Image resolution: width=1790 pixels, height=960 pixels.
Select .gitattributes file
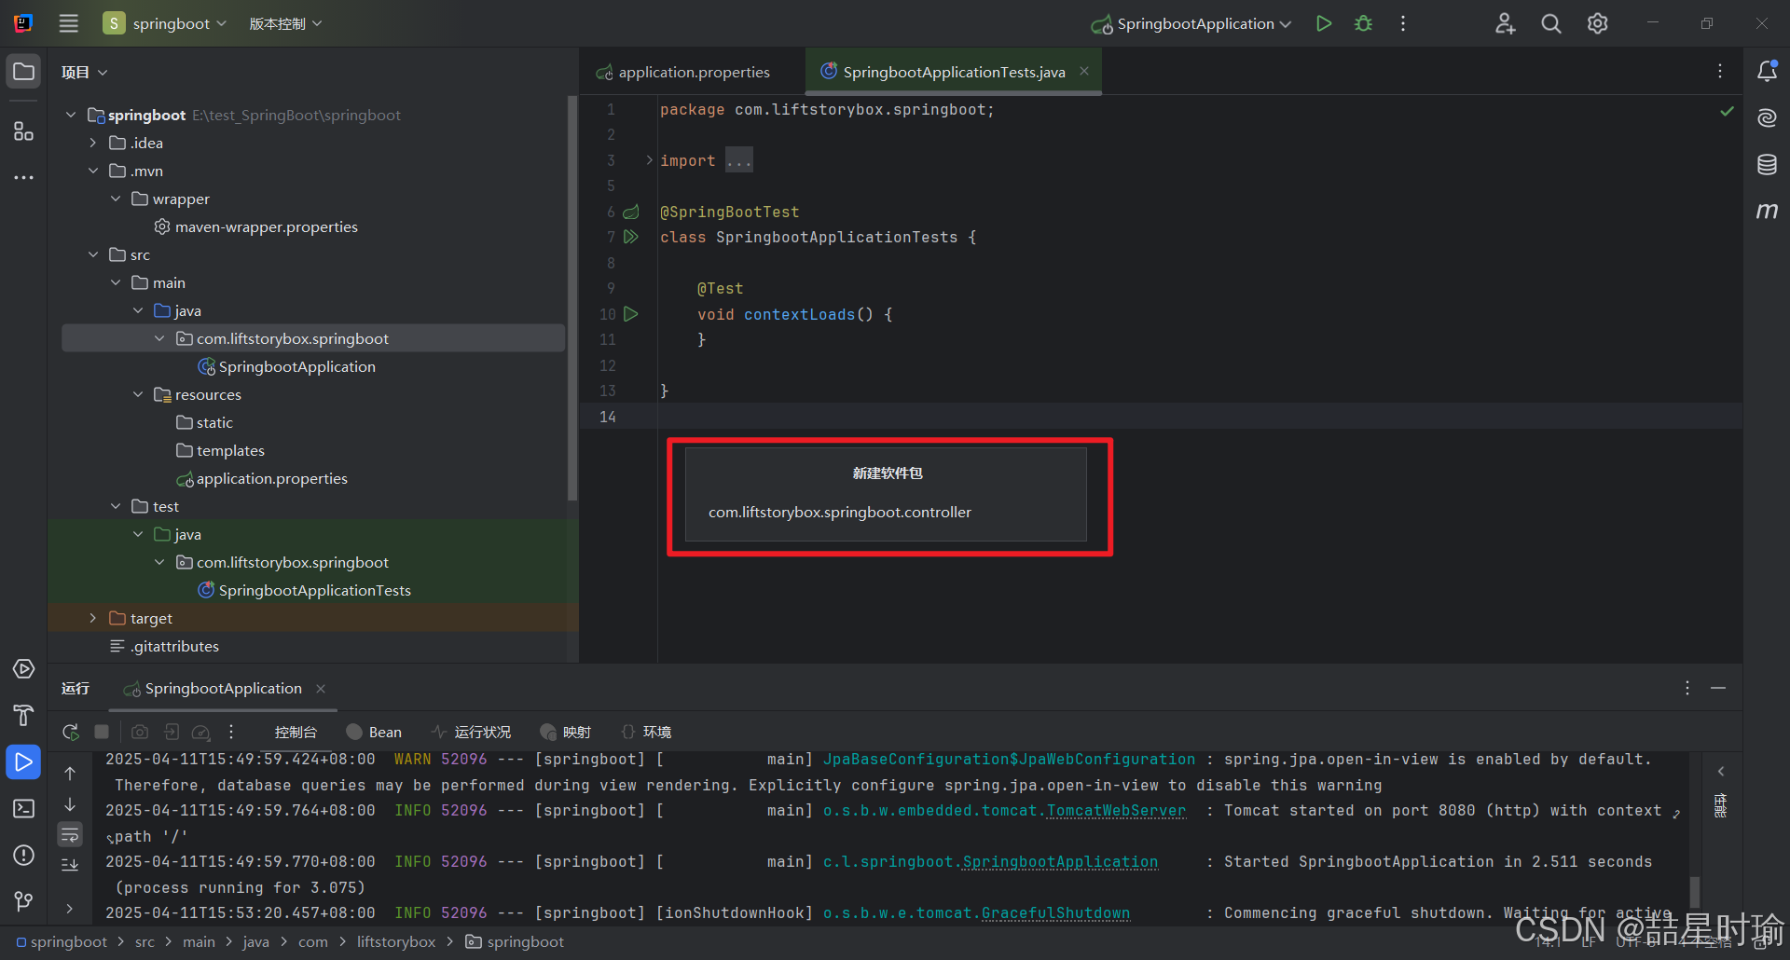pyautogui.click(x=174, y=646)
